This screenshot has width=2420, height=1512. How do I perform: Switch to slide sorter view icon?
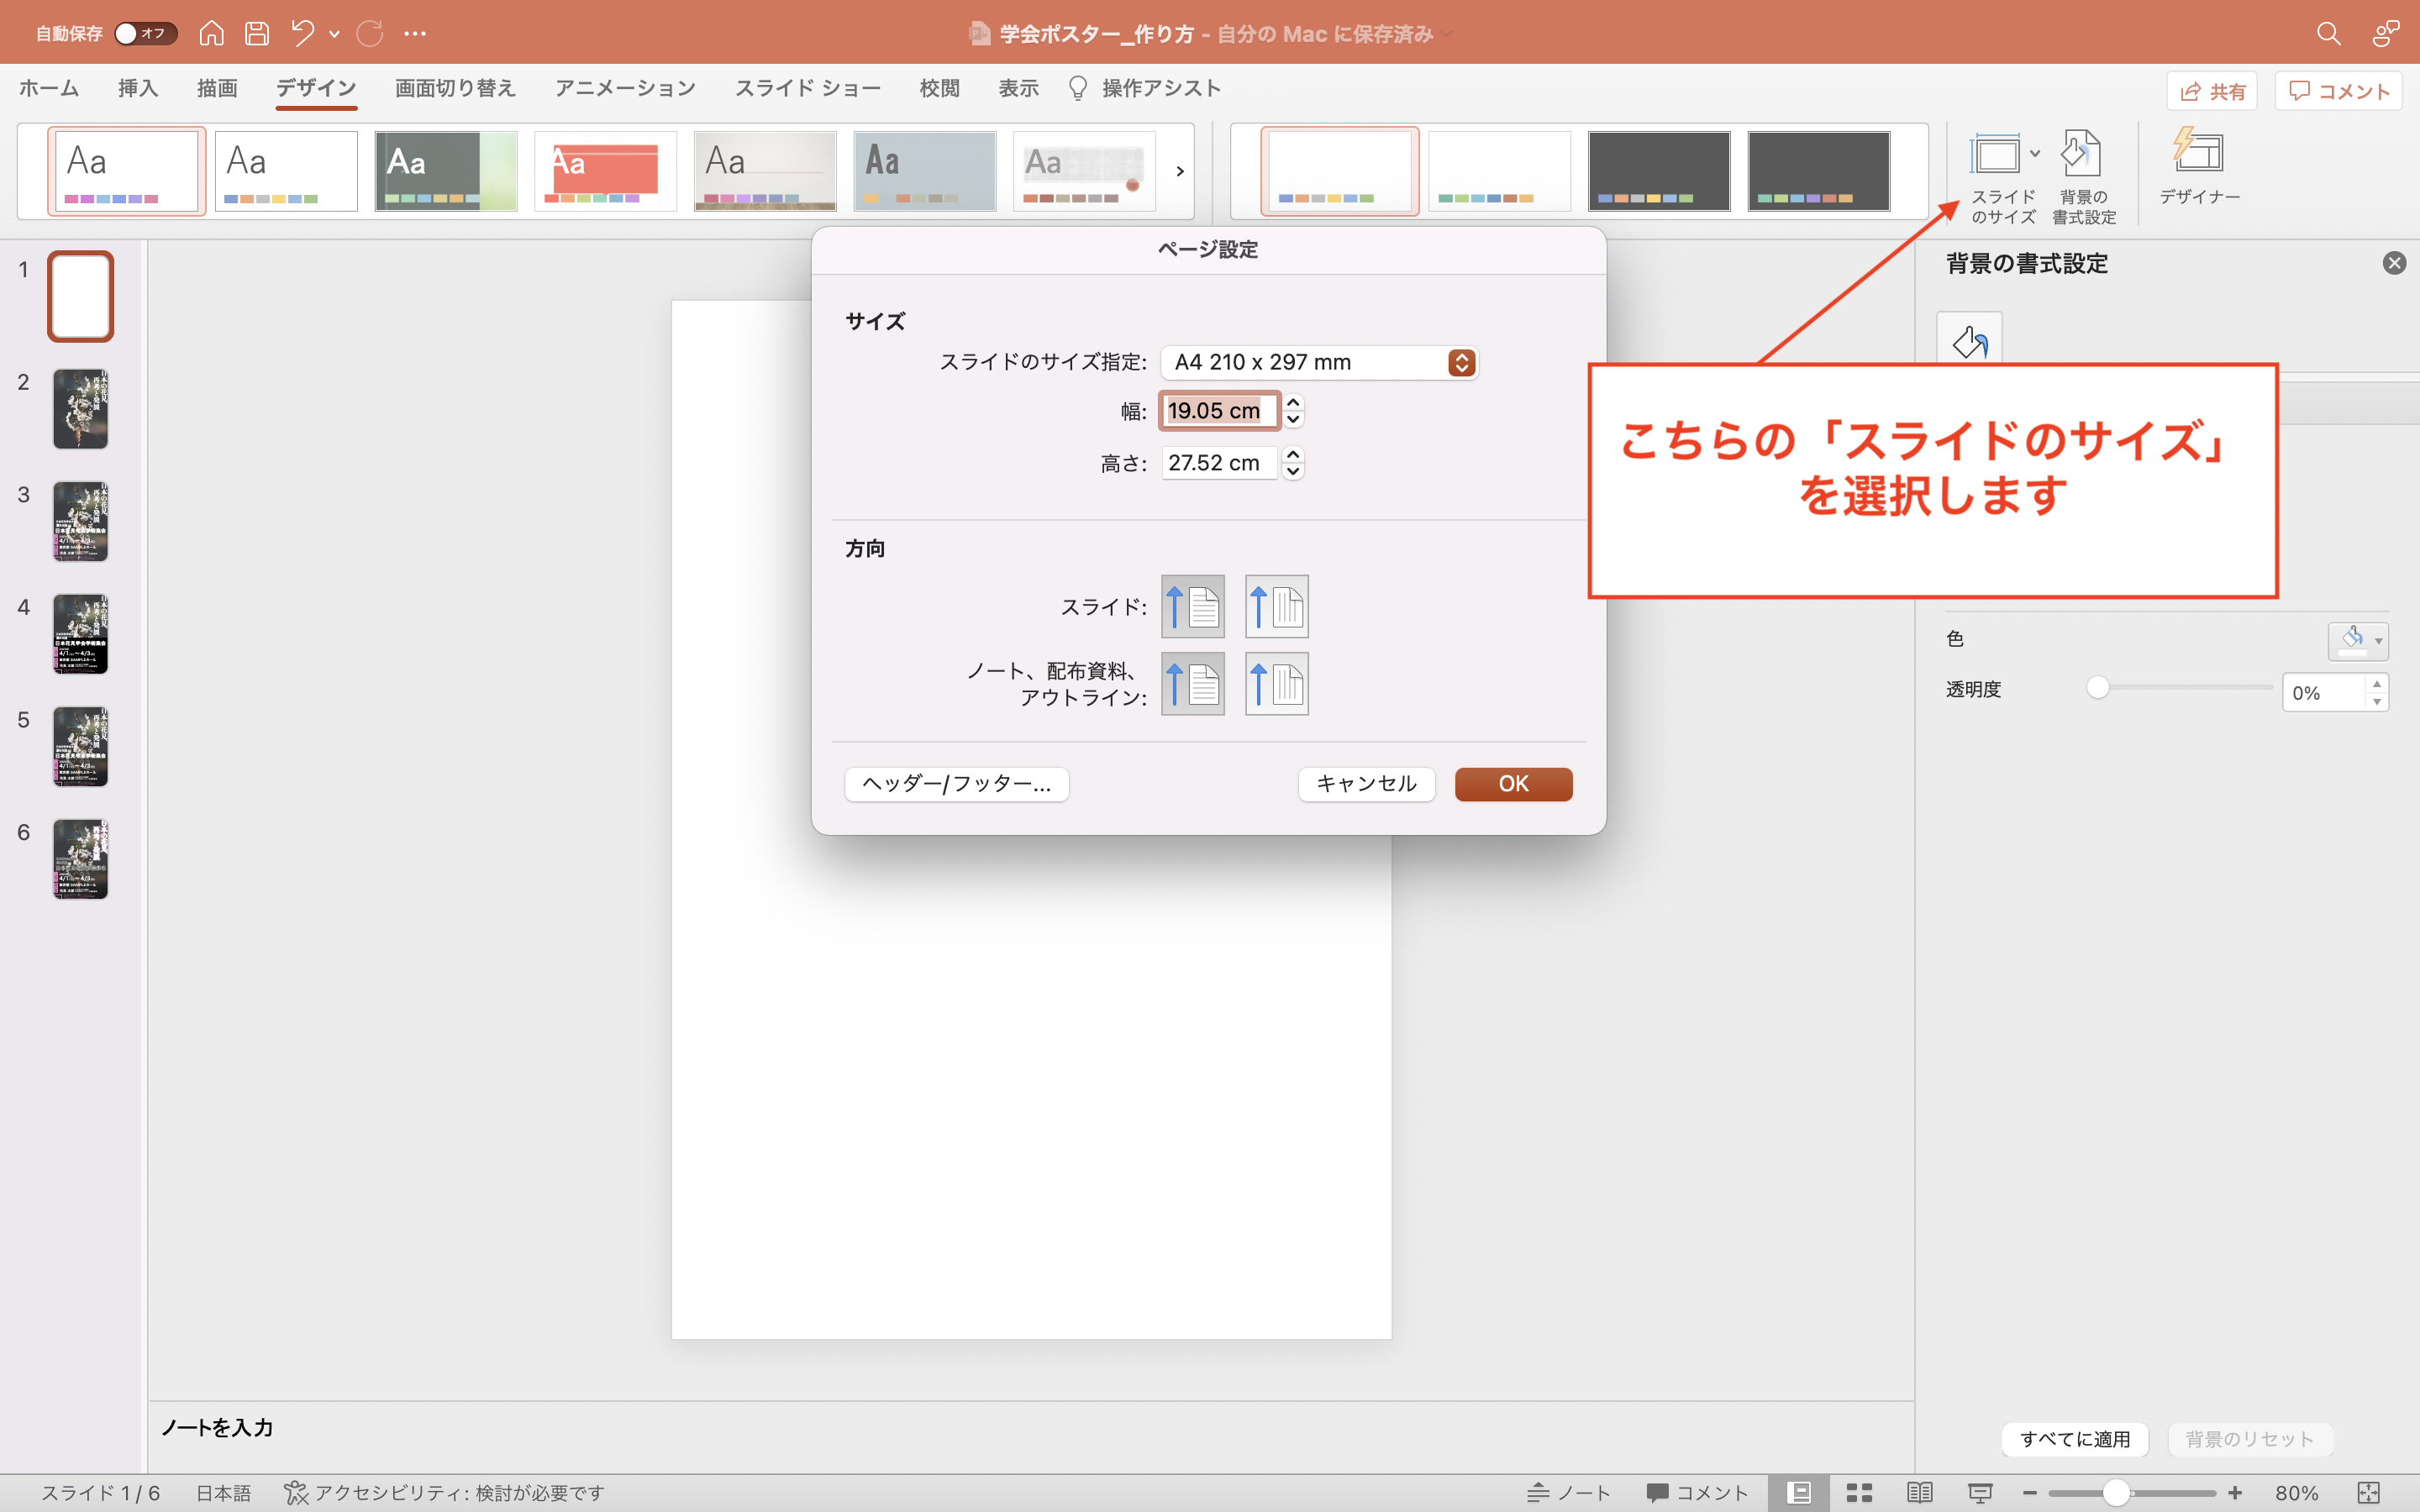[x=1859, y=1492]
